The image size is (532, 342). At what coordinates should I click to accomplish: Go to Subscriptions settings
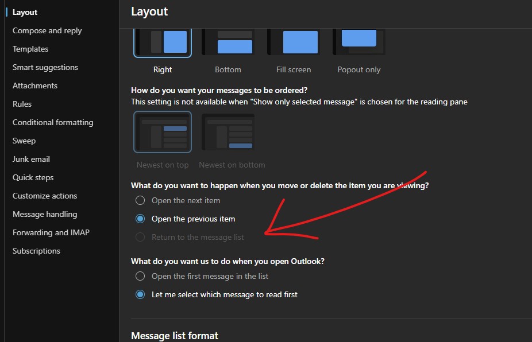pyautogui.click(x=36, y=251)
